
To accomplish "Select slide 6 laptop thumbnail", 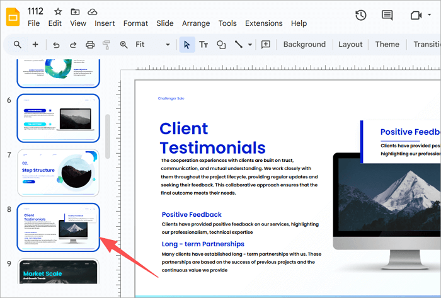I will tap(58, 118).
